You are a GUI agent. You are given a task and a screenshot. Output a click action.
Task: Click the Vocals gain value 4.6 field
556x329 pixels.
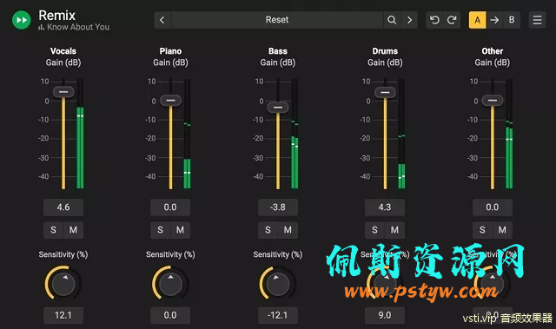pos(63,207)
